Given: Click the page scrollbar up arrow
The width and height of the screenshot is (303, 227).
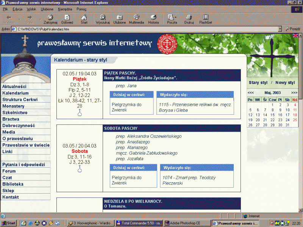Looking at the screenshot, I should [x=300, y=36].
